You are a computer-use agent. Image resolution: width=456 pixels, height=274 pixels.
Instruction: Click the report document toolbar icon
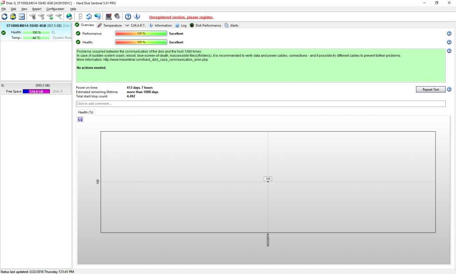(80, 17)
